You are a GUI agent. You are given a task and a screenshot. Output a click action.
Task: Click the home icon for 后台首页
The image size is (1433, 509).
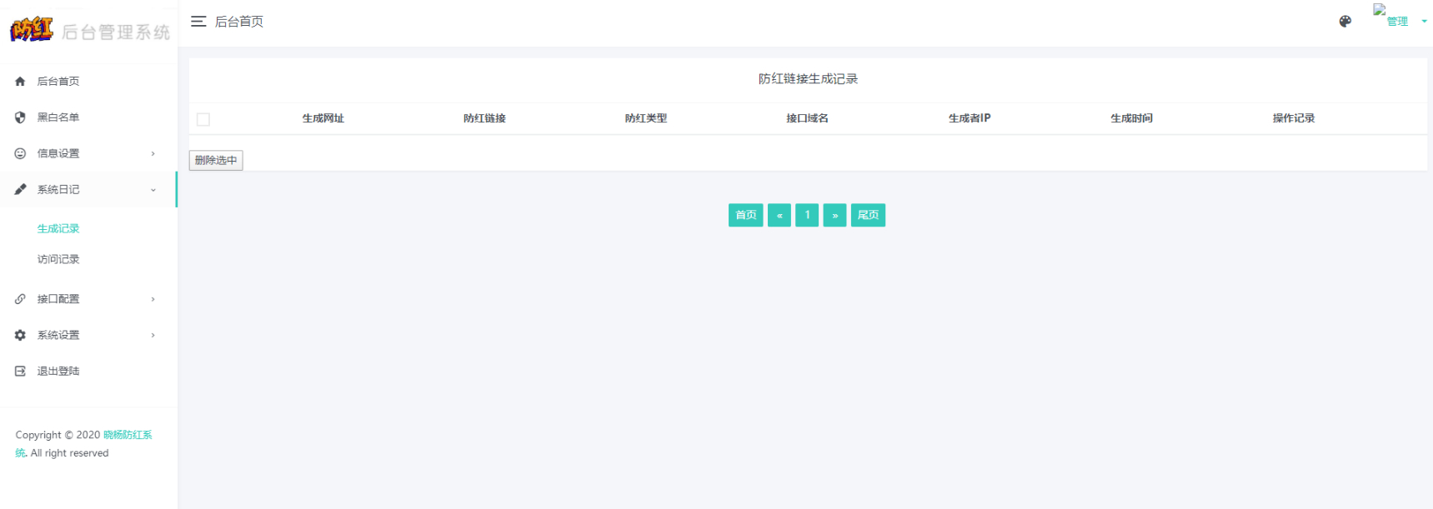(20, 82)
